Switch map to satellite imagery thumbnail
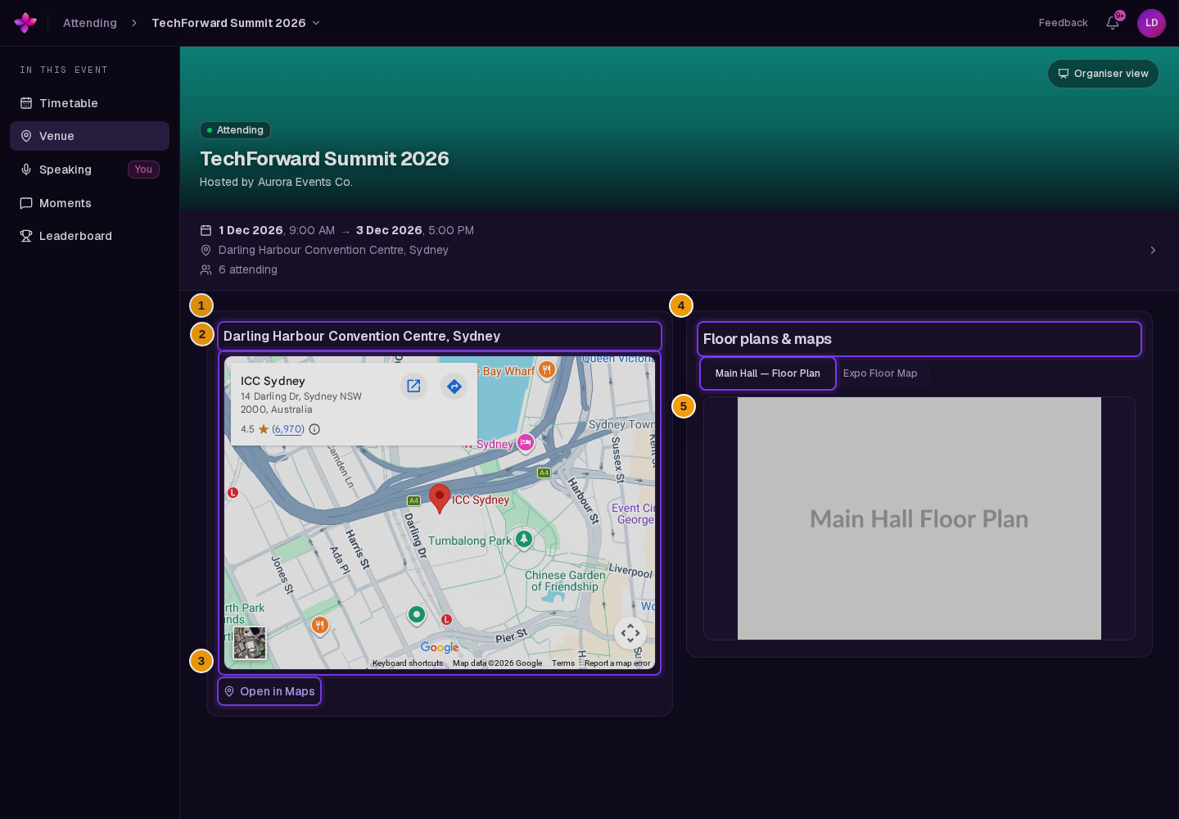The image size is (1179, 819). point(249,643)
